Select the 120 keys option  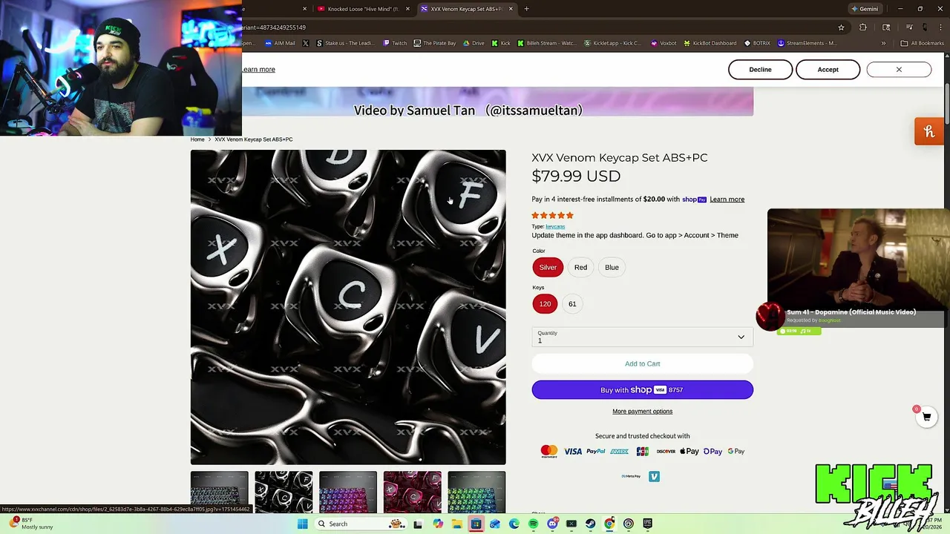coord(545,303)
